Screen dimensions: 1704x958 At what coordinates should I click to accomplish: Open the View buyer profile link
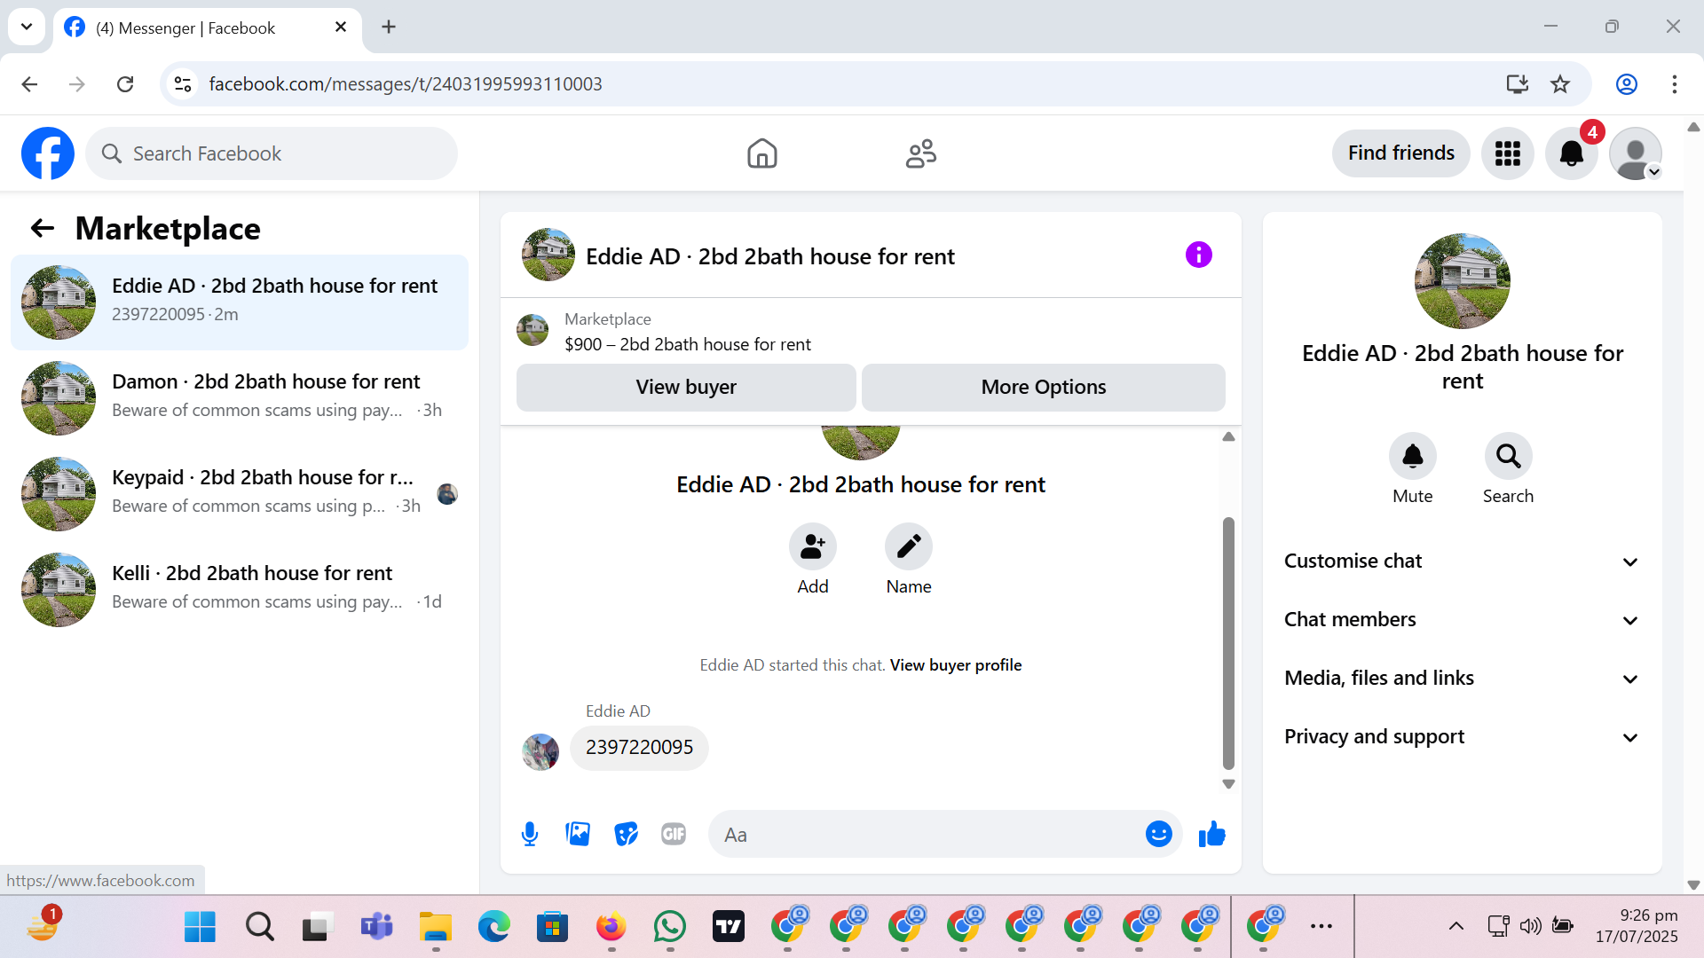[x=956, y=665]
